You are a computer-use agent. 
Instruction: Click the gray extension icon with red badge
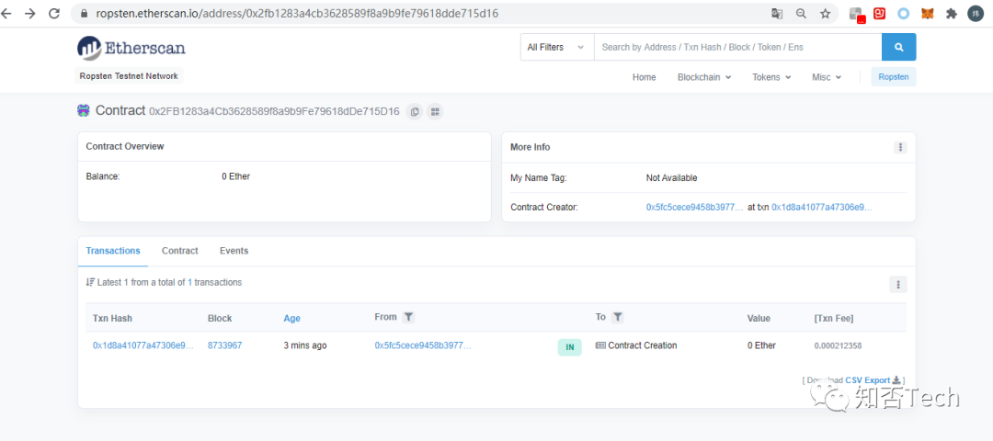(857, 14)
